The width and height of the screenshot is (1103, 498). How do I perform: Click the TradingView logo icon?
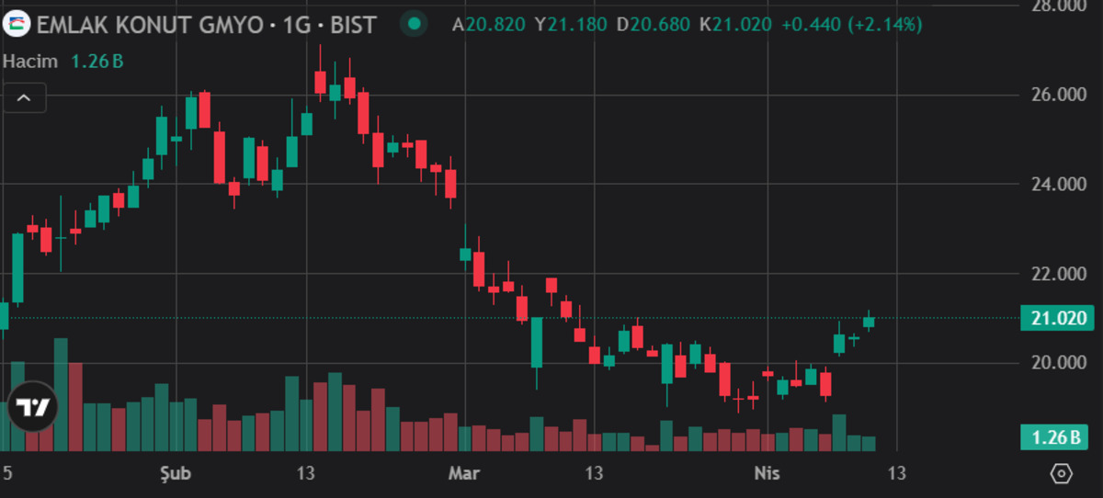[33, 406]
